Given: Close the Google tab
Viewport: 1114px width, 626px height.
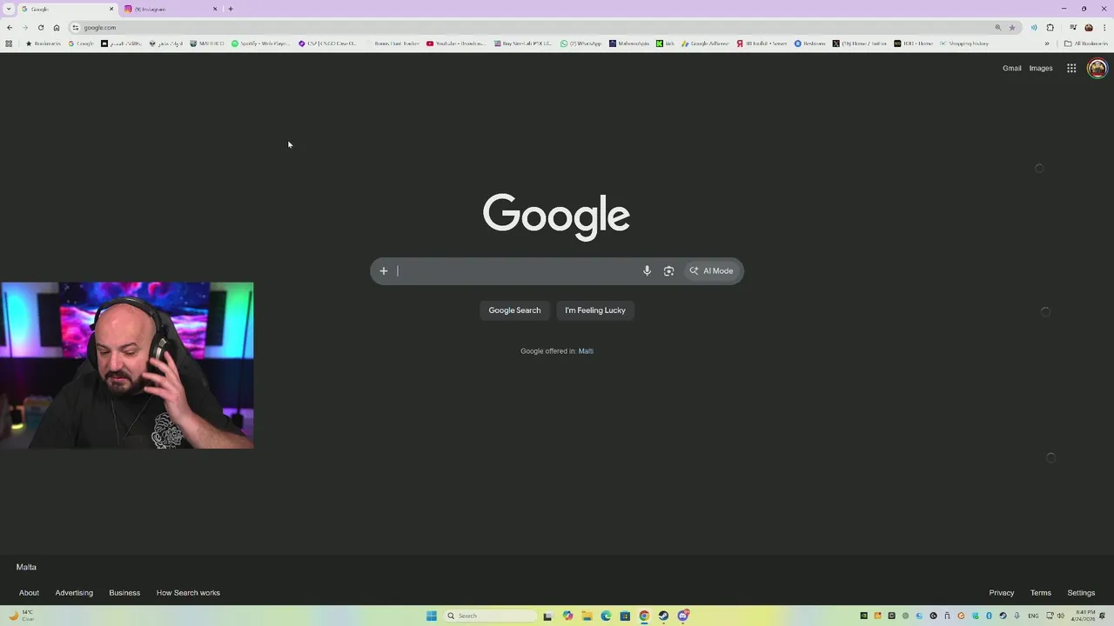Looking at the screenshot, I should 111,9.
